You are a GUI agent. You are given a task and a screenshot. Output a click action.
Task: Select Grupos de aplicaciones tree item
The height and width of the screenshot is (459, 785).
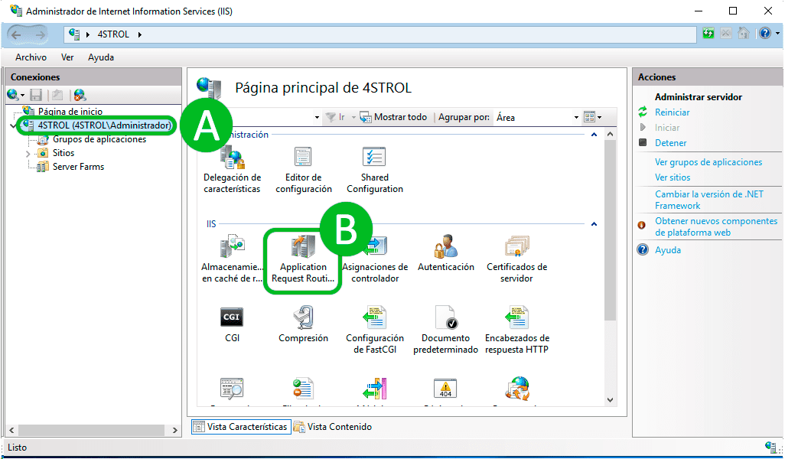coord(99,139)
